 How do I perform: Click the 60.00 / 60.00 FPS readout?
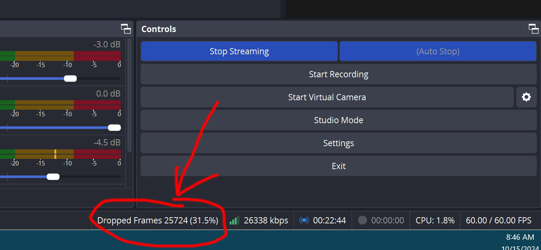[498, 220]
